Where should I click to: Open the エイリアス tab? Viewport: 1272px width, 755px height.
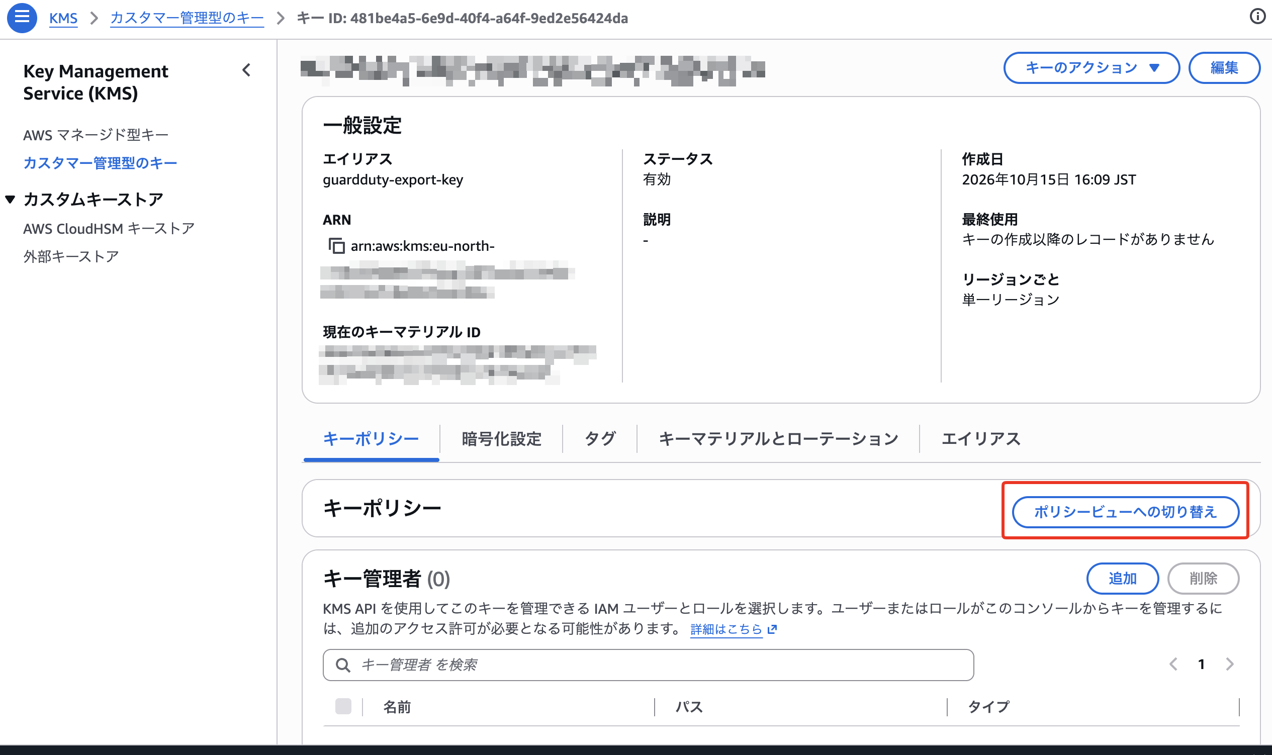pyautogui.click(x=980, y=438)
